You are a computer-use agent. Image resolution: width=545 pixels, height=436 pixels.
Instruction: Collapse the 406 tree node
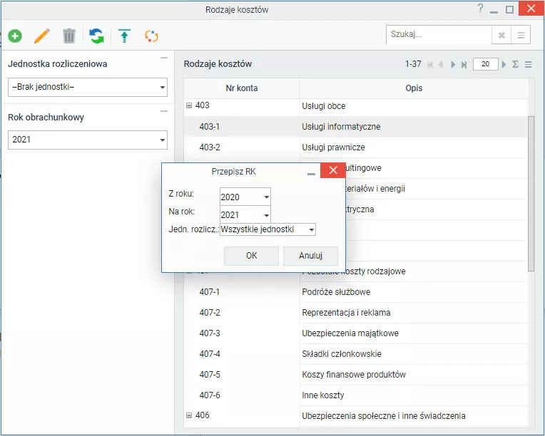click(x=189, y=415)
